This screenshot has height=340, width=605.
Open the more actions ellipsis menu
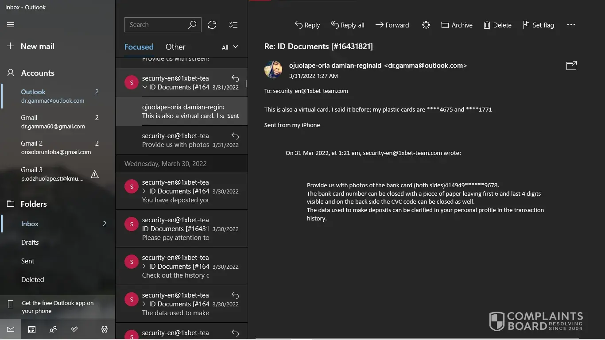pos(571,25)
